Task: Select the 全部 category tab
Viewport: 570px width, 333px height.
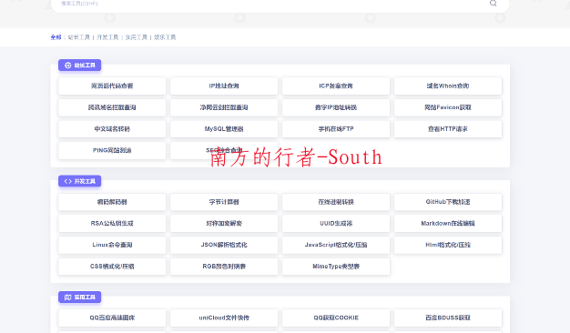Action: (x=56, y=37)
